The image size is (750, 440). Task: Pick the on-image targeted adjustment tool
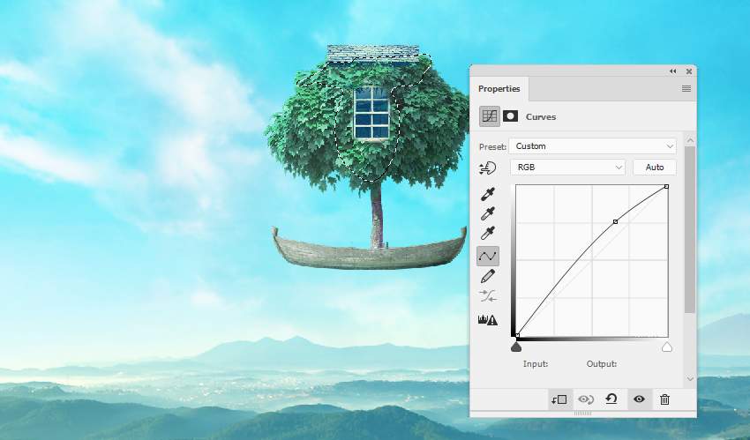click(487, 168)
